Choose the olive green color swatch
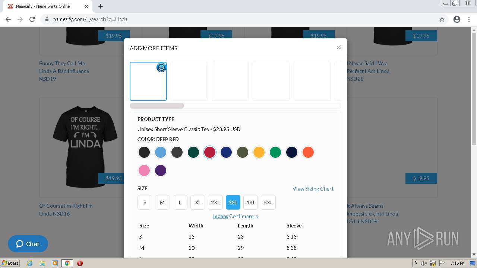Screen dimensions: 477x268 coord(243,152)
